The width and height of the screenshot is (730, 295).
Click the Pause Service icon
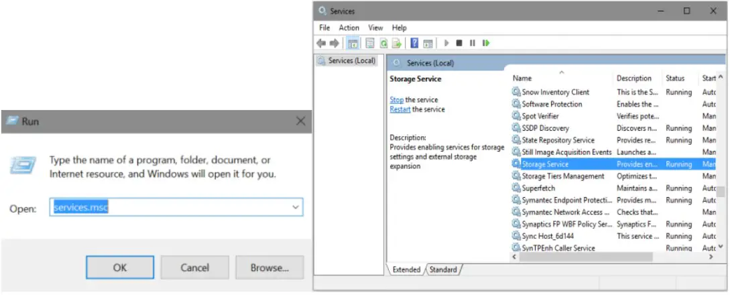472,44
